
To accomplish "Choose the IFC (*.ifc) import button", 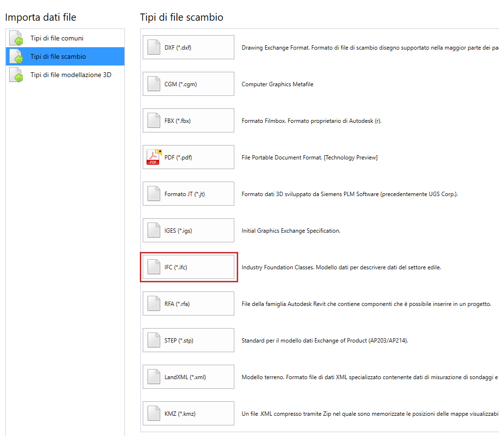I will (x=189, y=267).
